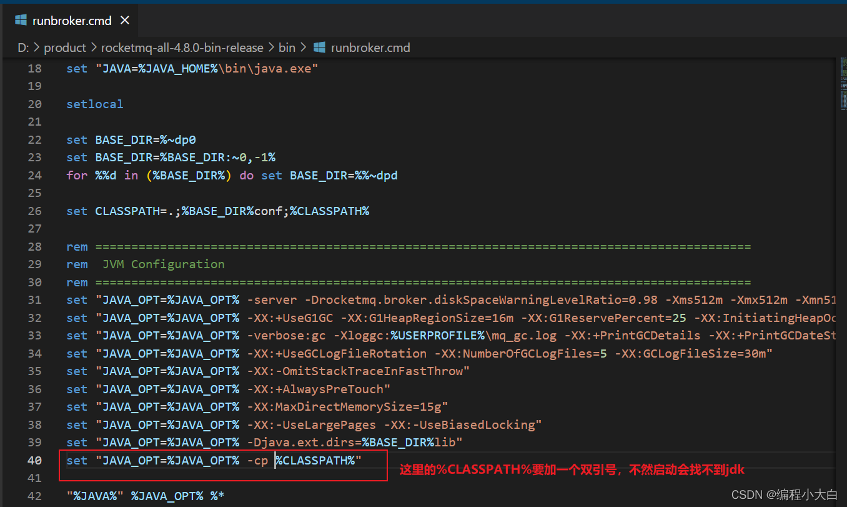
Task: Select the runbroker.cmd editor tab
Action: [x=69, y=21]
